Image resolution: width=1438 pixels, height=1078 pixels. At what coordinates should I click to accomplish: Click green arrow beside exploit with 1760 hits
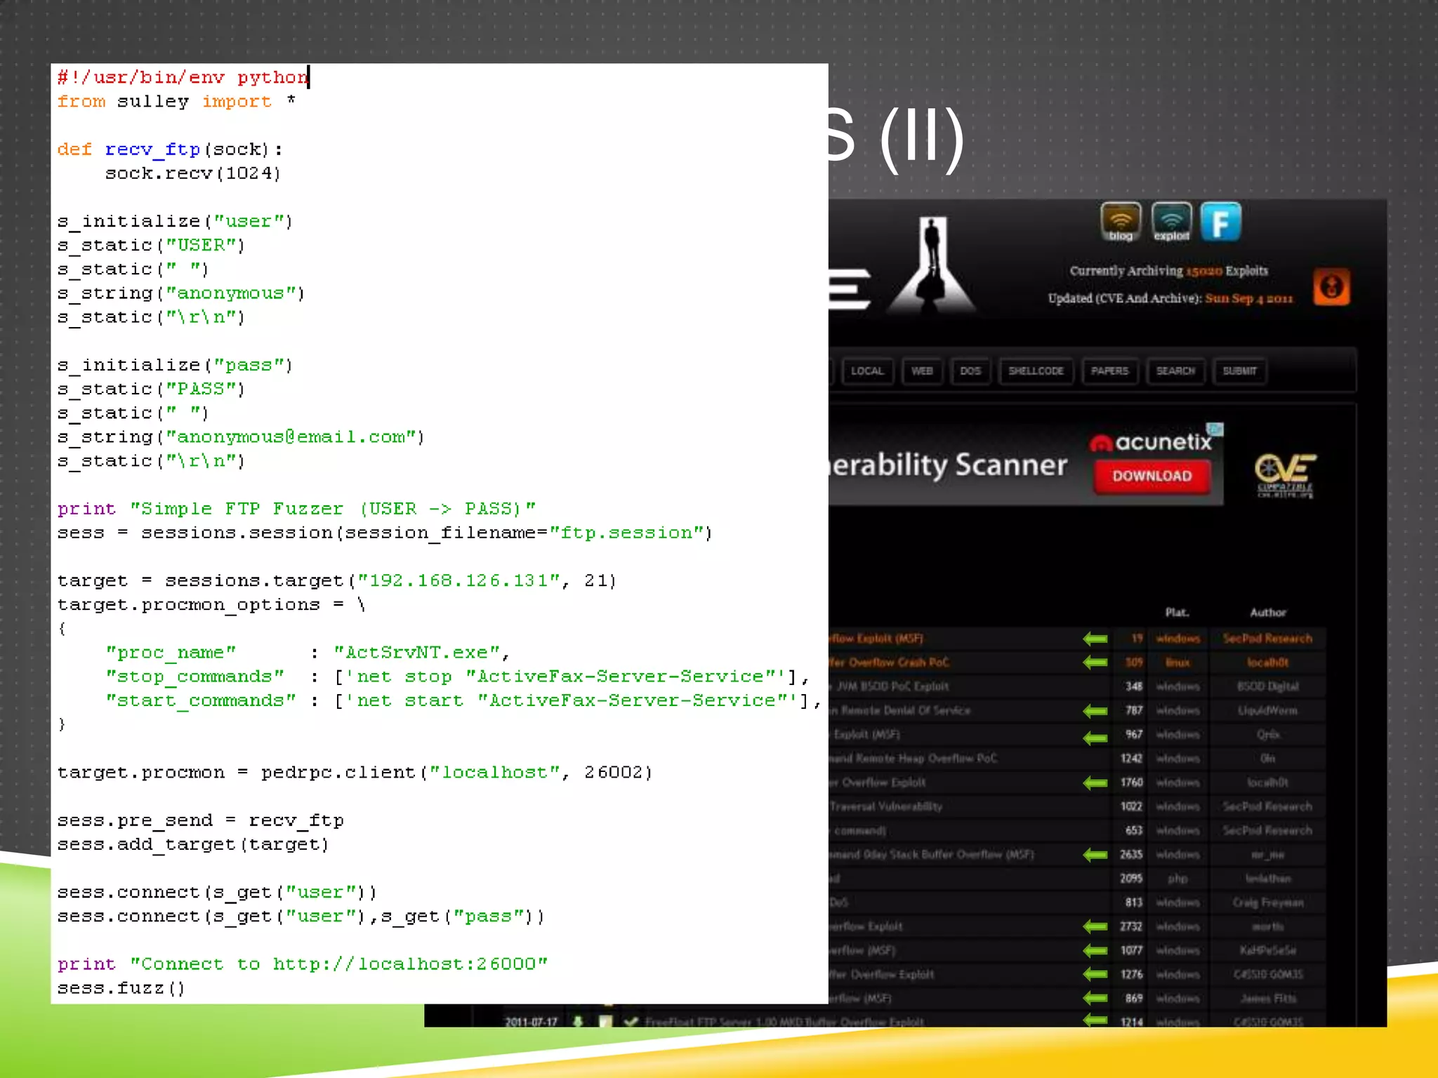[x=1095, y=783]
